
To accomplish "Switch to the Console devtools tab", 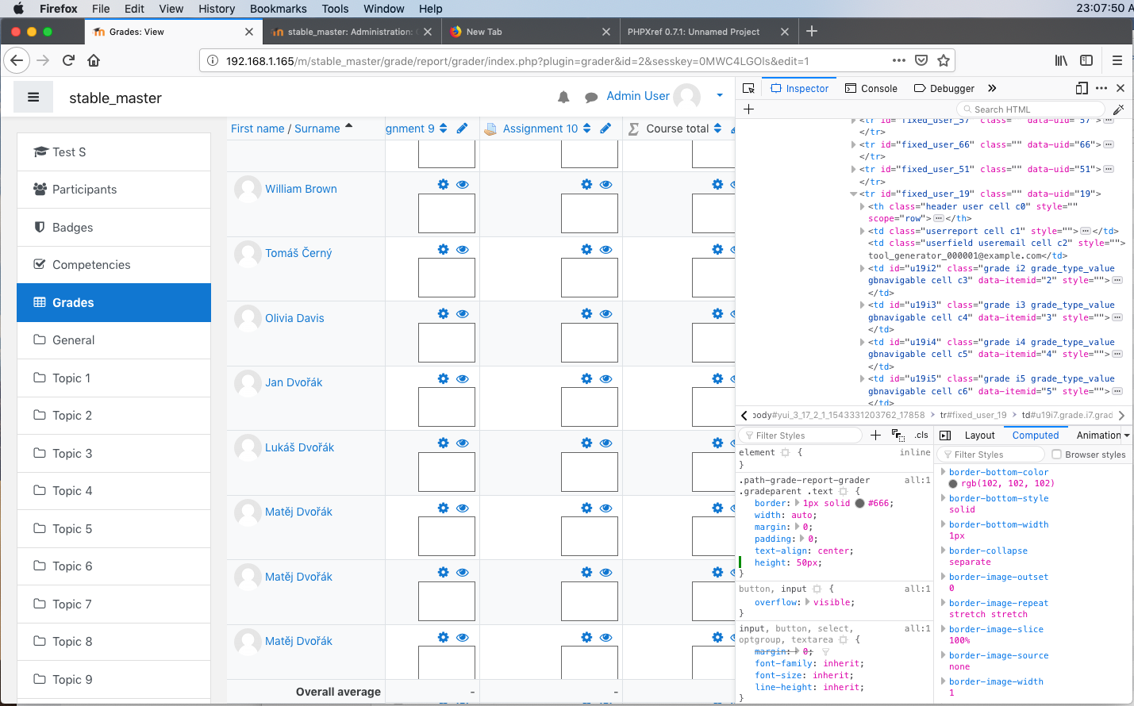I will [871, 88].
